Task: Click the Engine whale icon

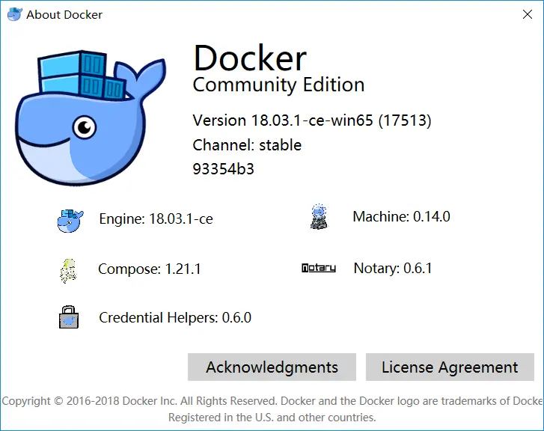Action: (70, 221)
